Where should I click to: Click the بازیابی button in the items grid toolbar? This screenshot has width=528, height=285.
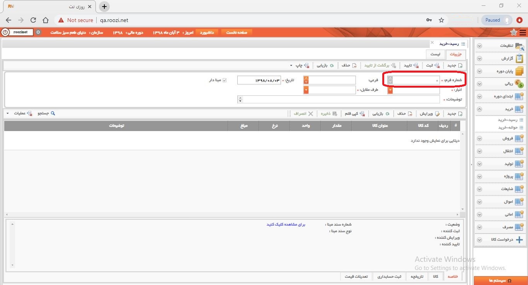[x=381, y=114]
